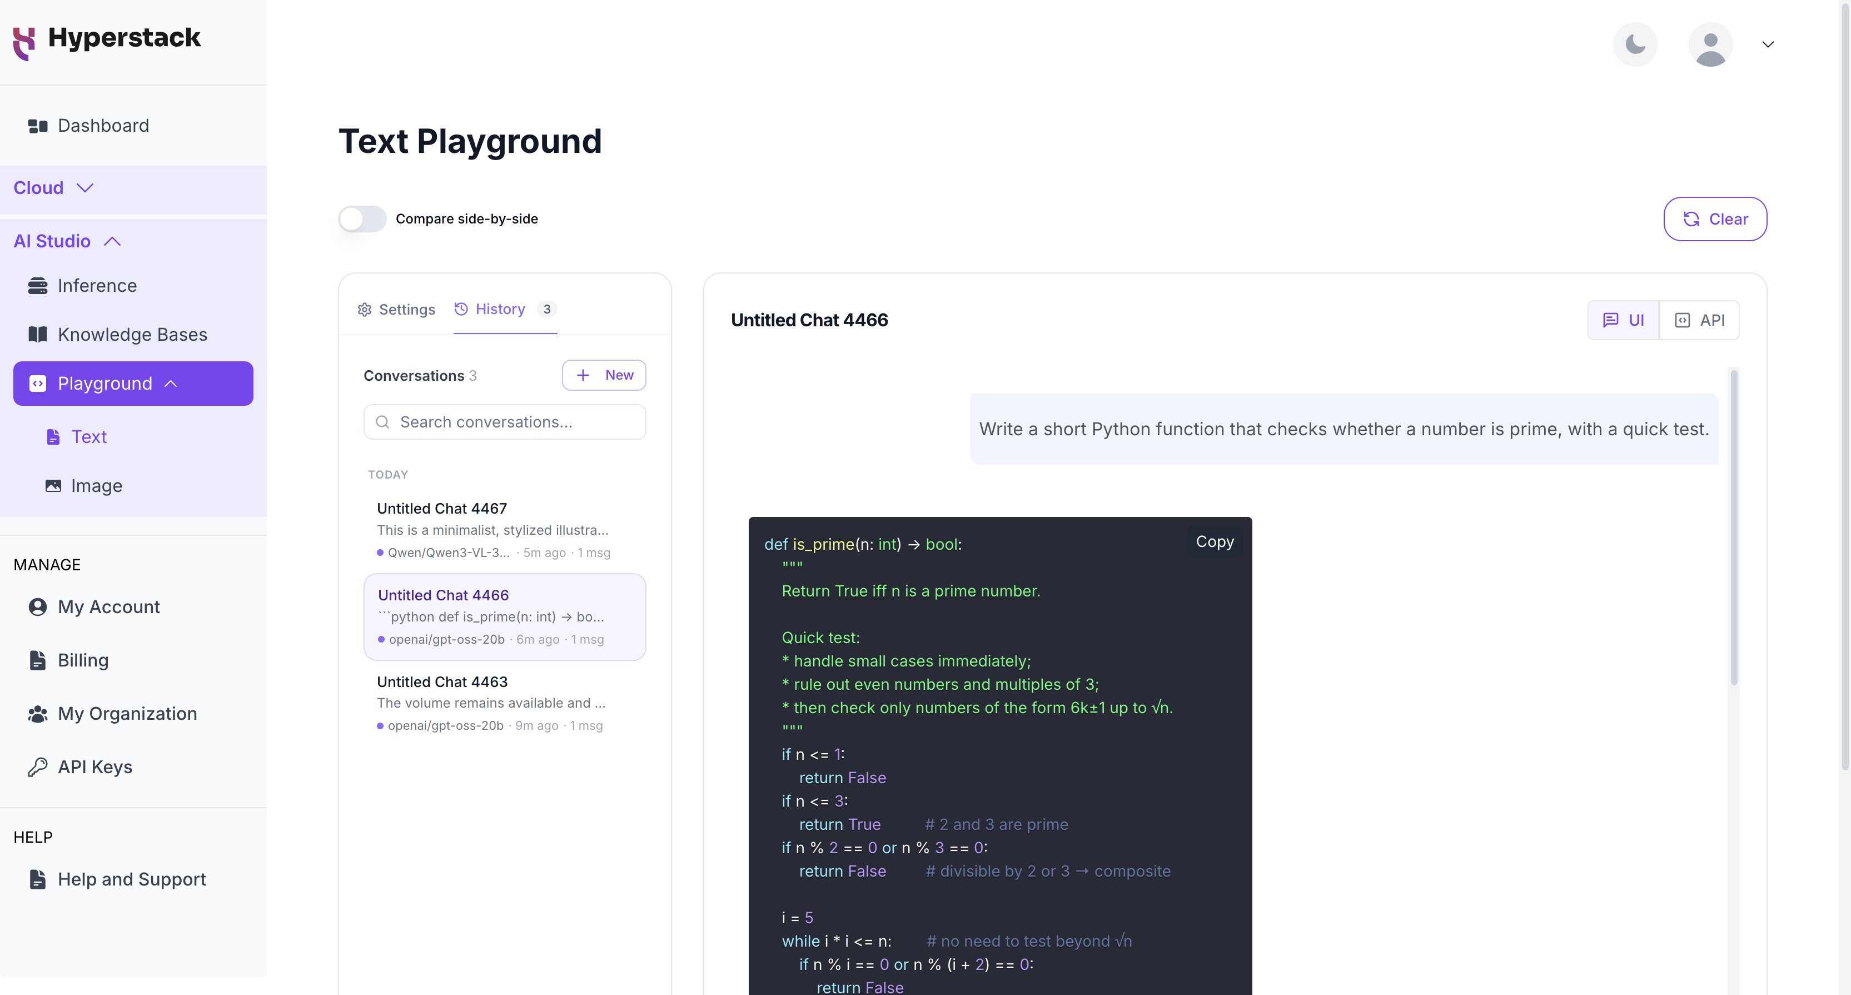Click the Billing document icon
The height and width of the screenshot is (995, 1851).
pyautogui.click(x=37, y=660)
